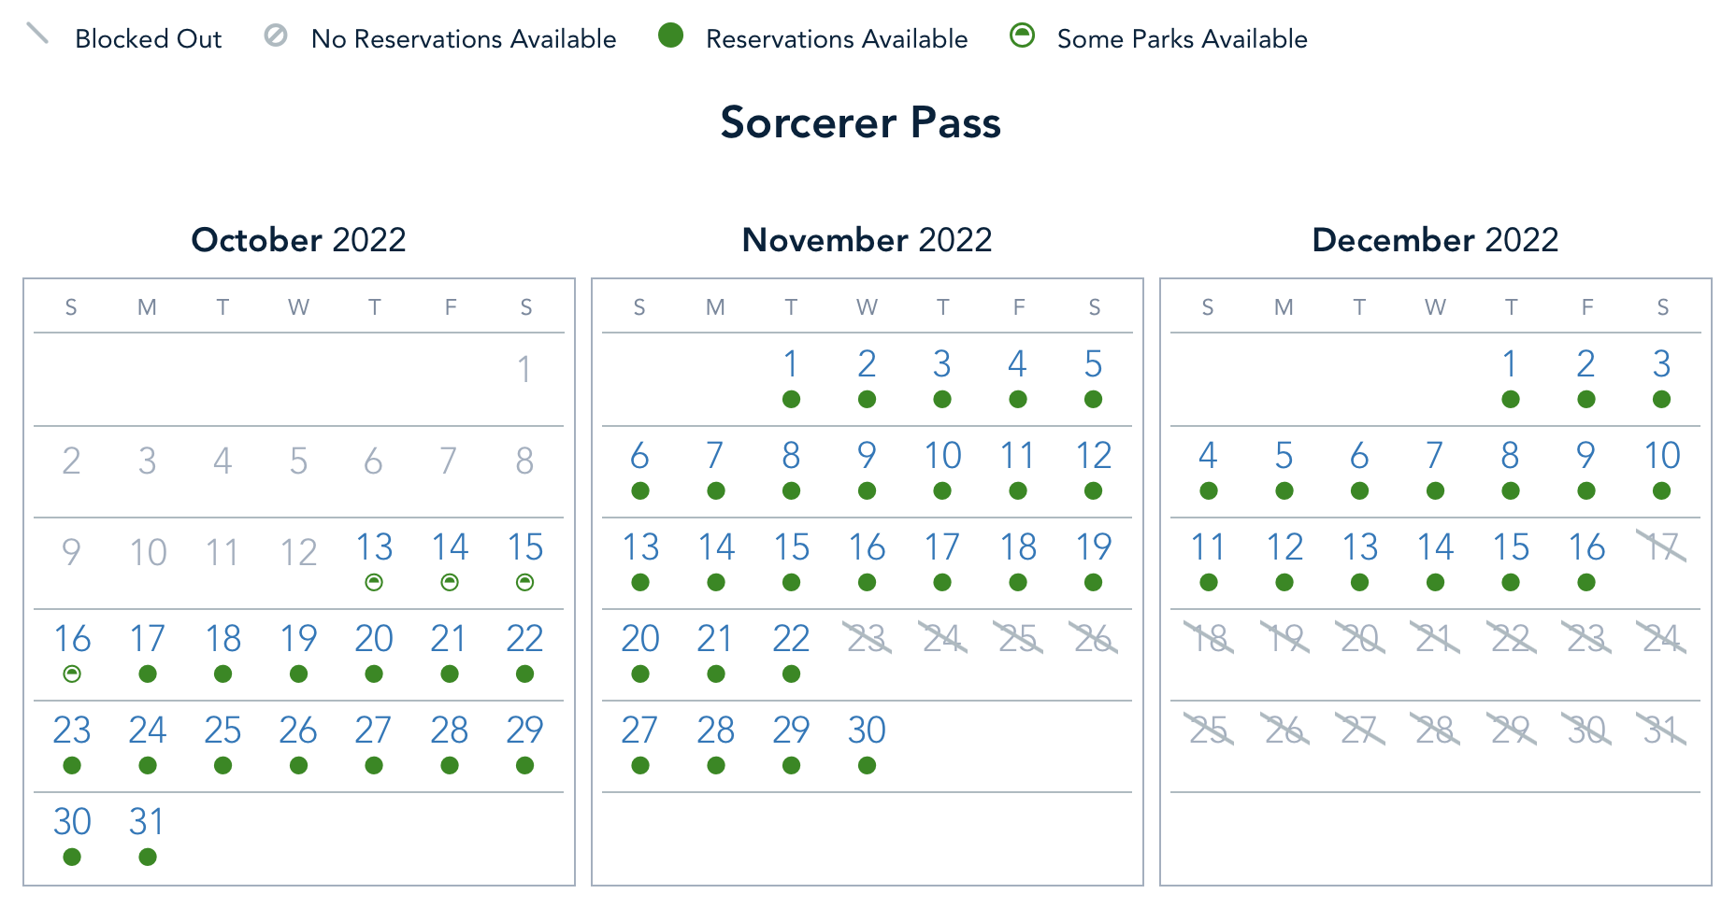Click the green dot under November 1

pos(791,400)
